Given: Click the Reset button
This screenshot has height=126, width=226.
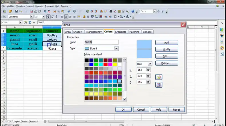Looking at the screenshot, I should (x=177, y=110).
